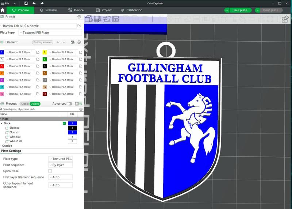Switch to the Project tab
This screenshot has height=209, width=292.
pos(104,10)
